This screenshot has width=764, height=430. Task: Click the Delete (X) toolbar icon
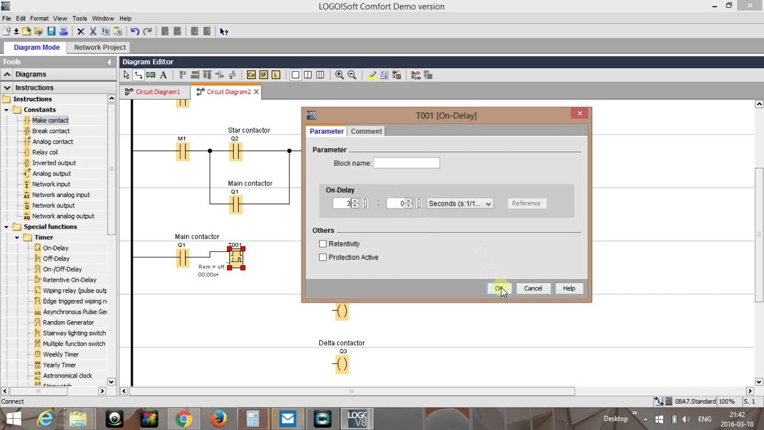point(81,31)
